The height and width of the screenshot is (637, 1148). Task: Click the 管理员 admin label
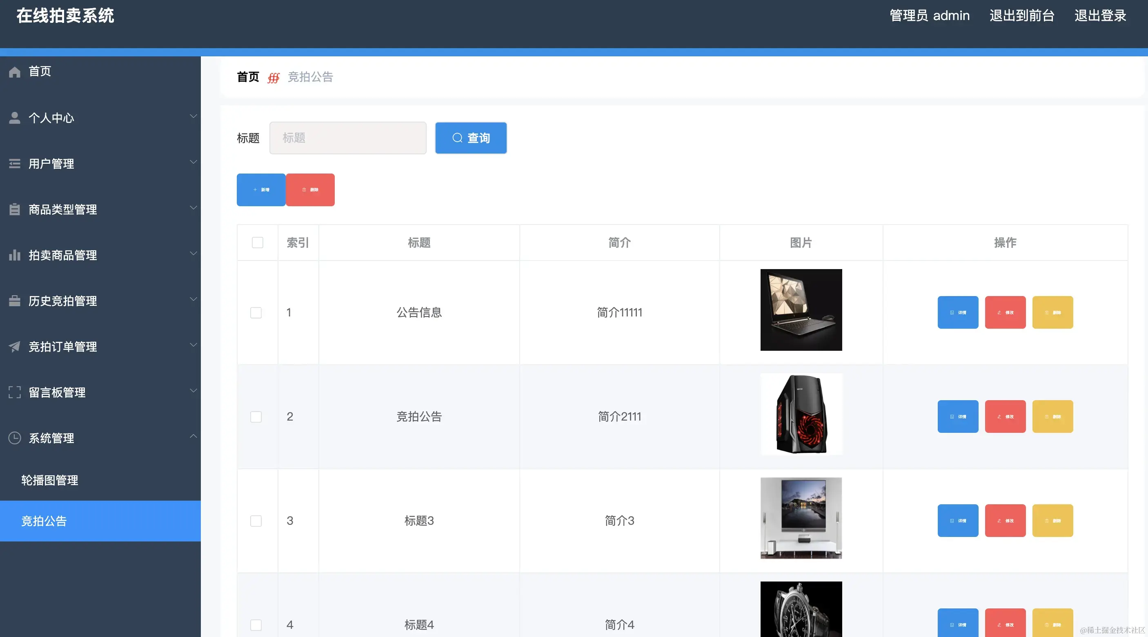pyautogui.click(x=930, y=16)
